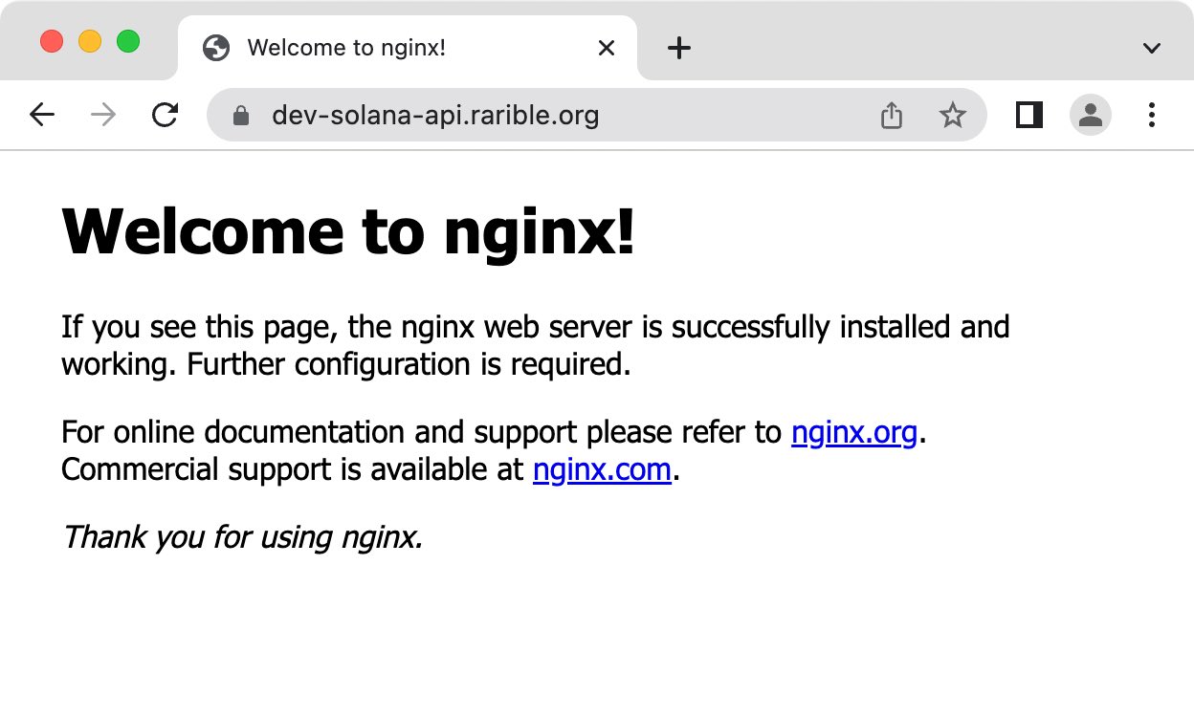
Task: Click the Thank you for using nginx. text
Action: tap(242, 537)
